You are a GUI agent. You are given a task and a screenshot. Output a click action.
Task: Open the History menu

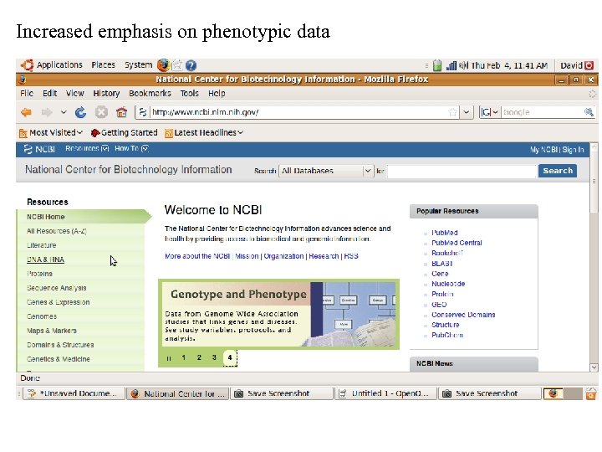pyautogui.click(x=106, y=94)
